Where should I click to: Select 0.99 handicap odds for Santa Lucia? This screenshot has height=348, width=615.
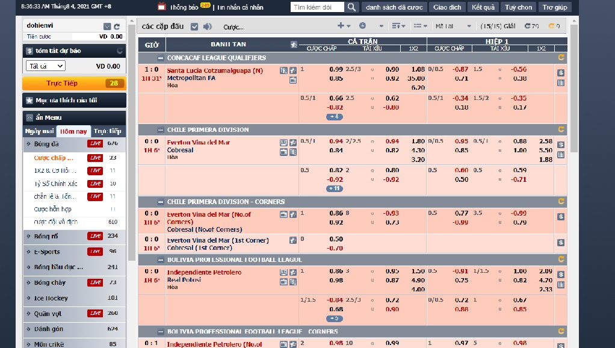coord(336,69)
